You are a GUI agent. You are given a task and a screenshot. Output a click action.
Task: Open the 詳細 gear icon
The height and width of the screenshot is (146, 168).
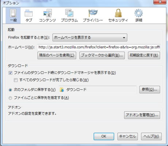tap(138, 13)
